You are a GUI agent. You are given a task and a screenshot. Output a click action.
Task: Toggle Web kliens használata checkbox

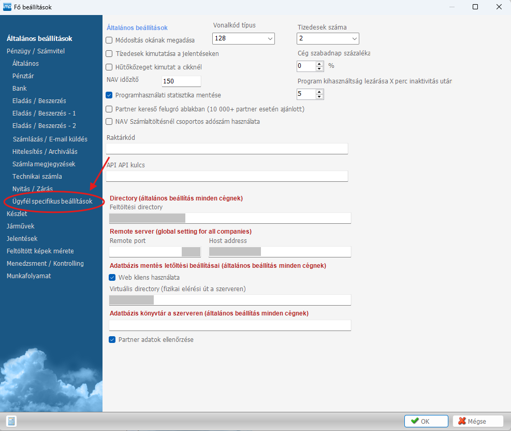[112, 277]
